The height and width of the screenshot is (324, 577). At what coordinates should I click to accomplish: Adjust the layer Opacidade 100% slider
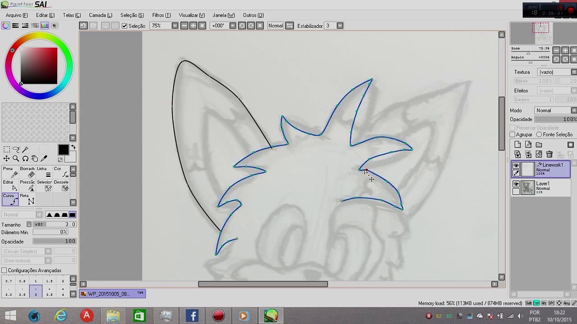click(x=555, y=119)
